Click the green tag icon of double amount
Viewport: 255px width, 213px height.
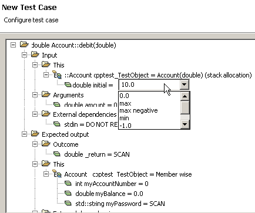point(57,104)
